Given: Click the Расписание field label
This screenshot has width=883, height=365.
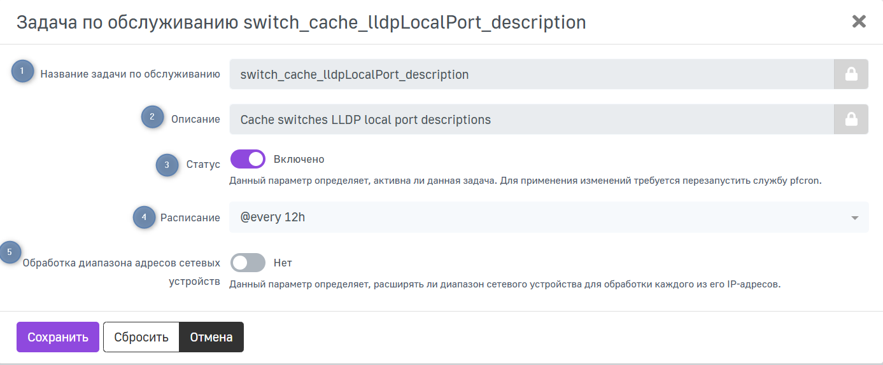Looking at the screenshot, I should pyautogui.click(x=190, y=217).
